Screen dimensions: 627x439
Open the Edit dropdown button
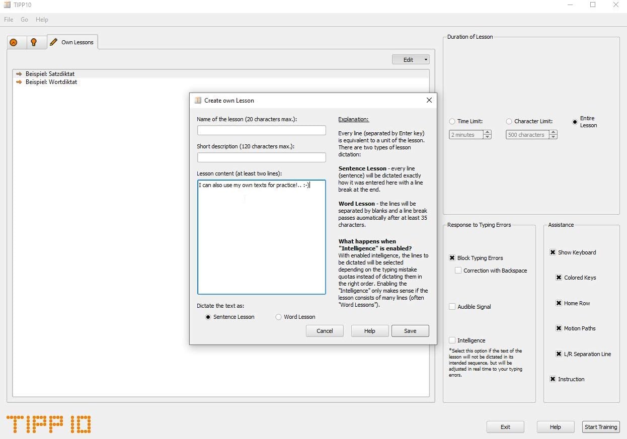coord(411,59)
